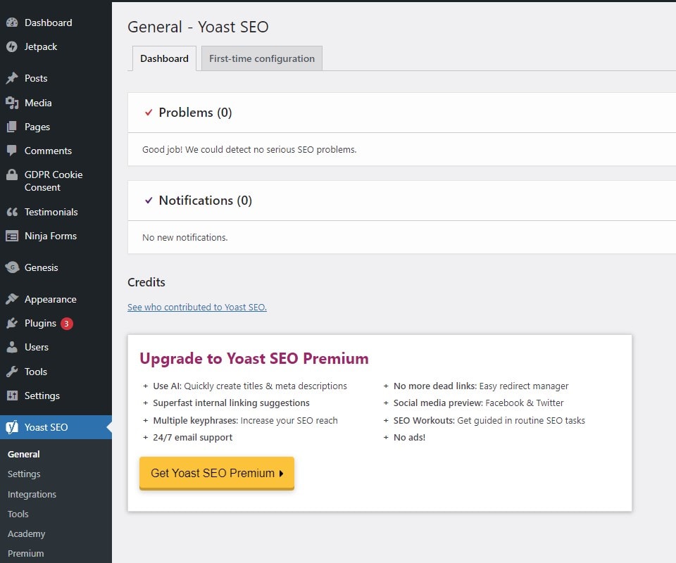Click the Appearance paintbrush icon
The height and width of the screenshot is (563, 676).
(x=12, y=299)
